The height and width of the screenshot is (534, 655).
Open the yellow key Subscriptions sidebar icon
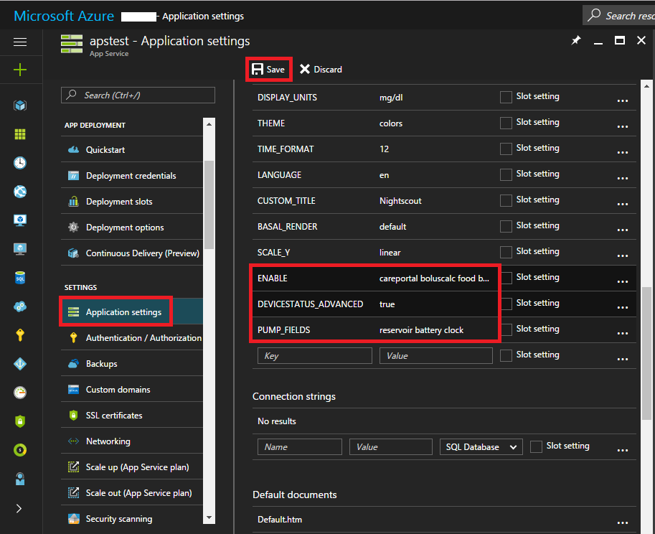(20, 335)
